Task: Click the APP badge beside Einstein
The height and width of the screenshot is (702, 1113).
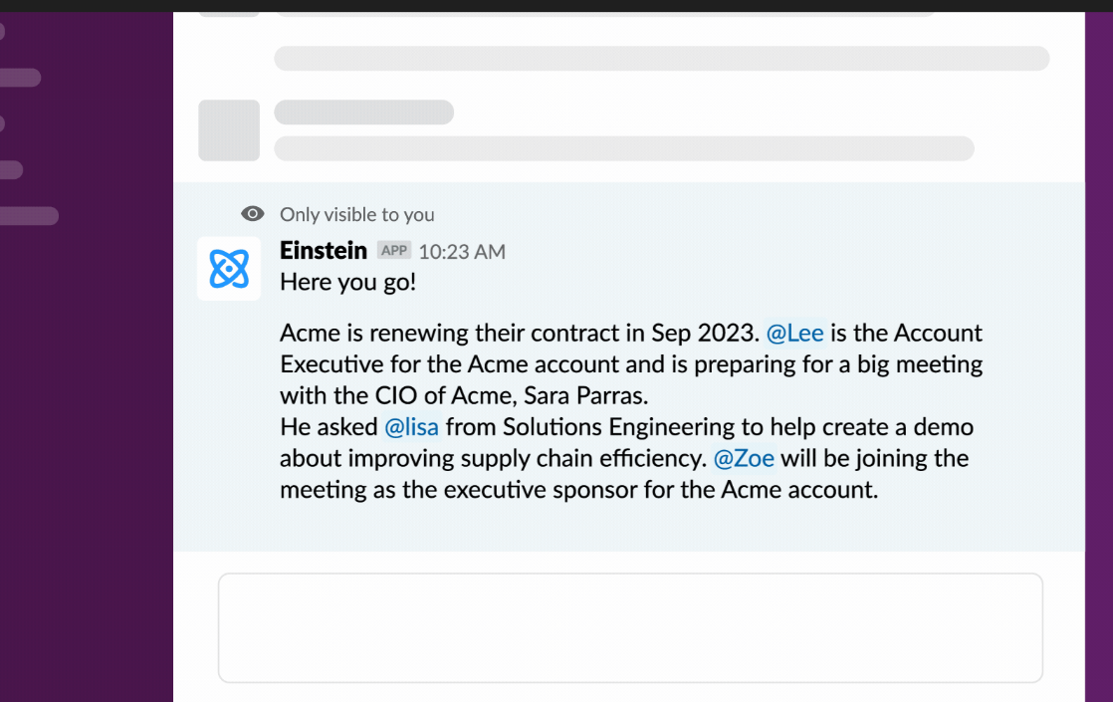Action: (394, 251)
